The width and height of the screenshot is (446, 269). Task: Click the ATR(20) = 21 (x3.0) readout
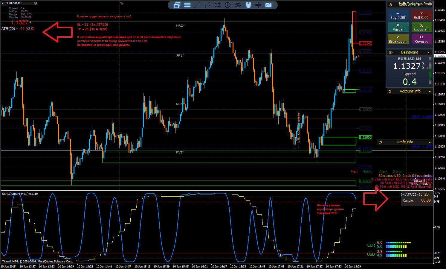(18, 29)
